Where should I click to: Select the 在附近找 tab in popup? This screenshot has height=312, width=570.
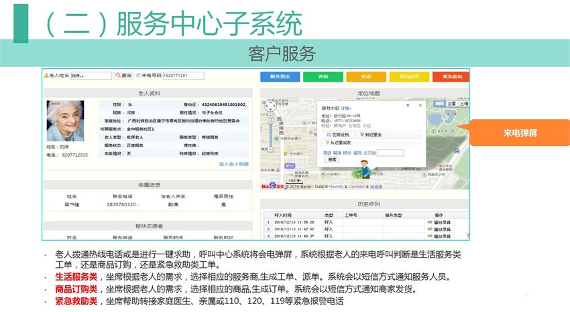click(x=337, y=135)
